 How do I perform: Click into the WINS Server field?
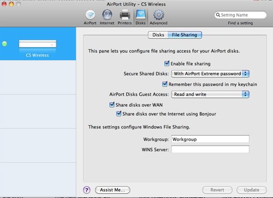point(210,149)
